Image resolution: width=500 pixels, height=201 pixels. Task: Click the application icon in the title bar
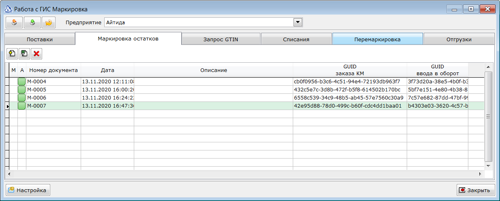tap(8, 9)
